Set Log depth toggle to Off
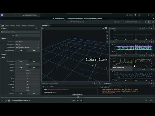This screenshot has height=116, width=155. tap(21, 93)
